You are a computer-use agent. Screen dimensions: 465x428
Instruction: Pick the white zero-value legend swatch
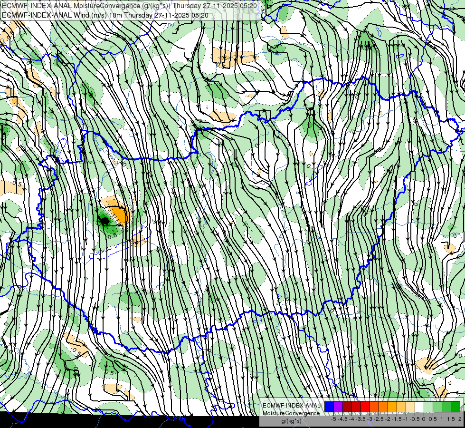[x=419, y=407]
